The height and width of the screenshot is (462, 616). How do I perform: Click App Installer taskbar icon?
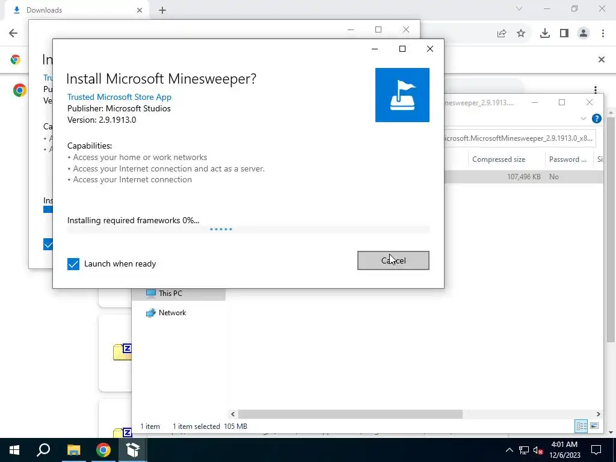coord(133,450)
